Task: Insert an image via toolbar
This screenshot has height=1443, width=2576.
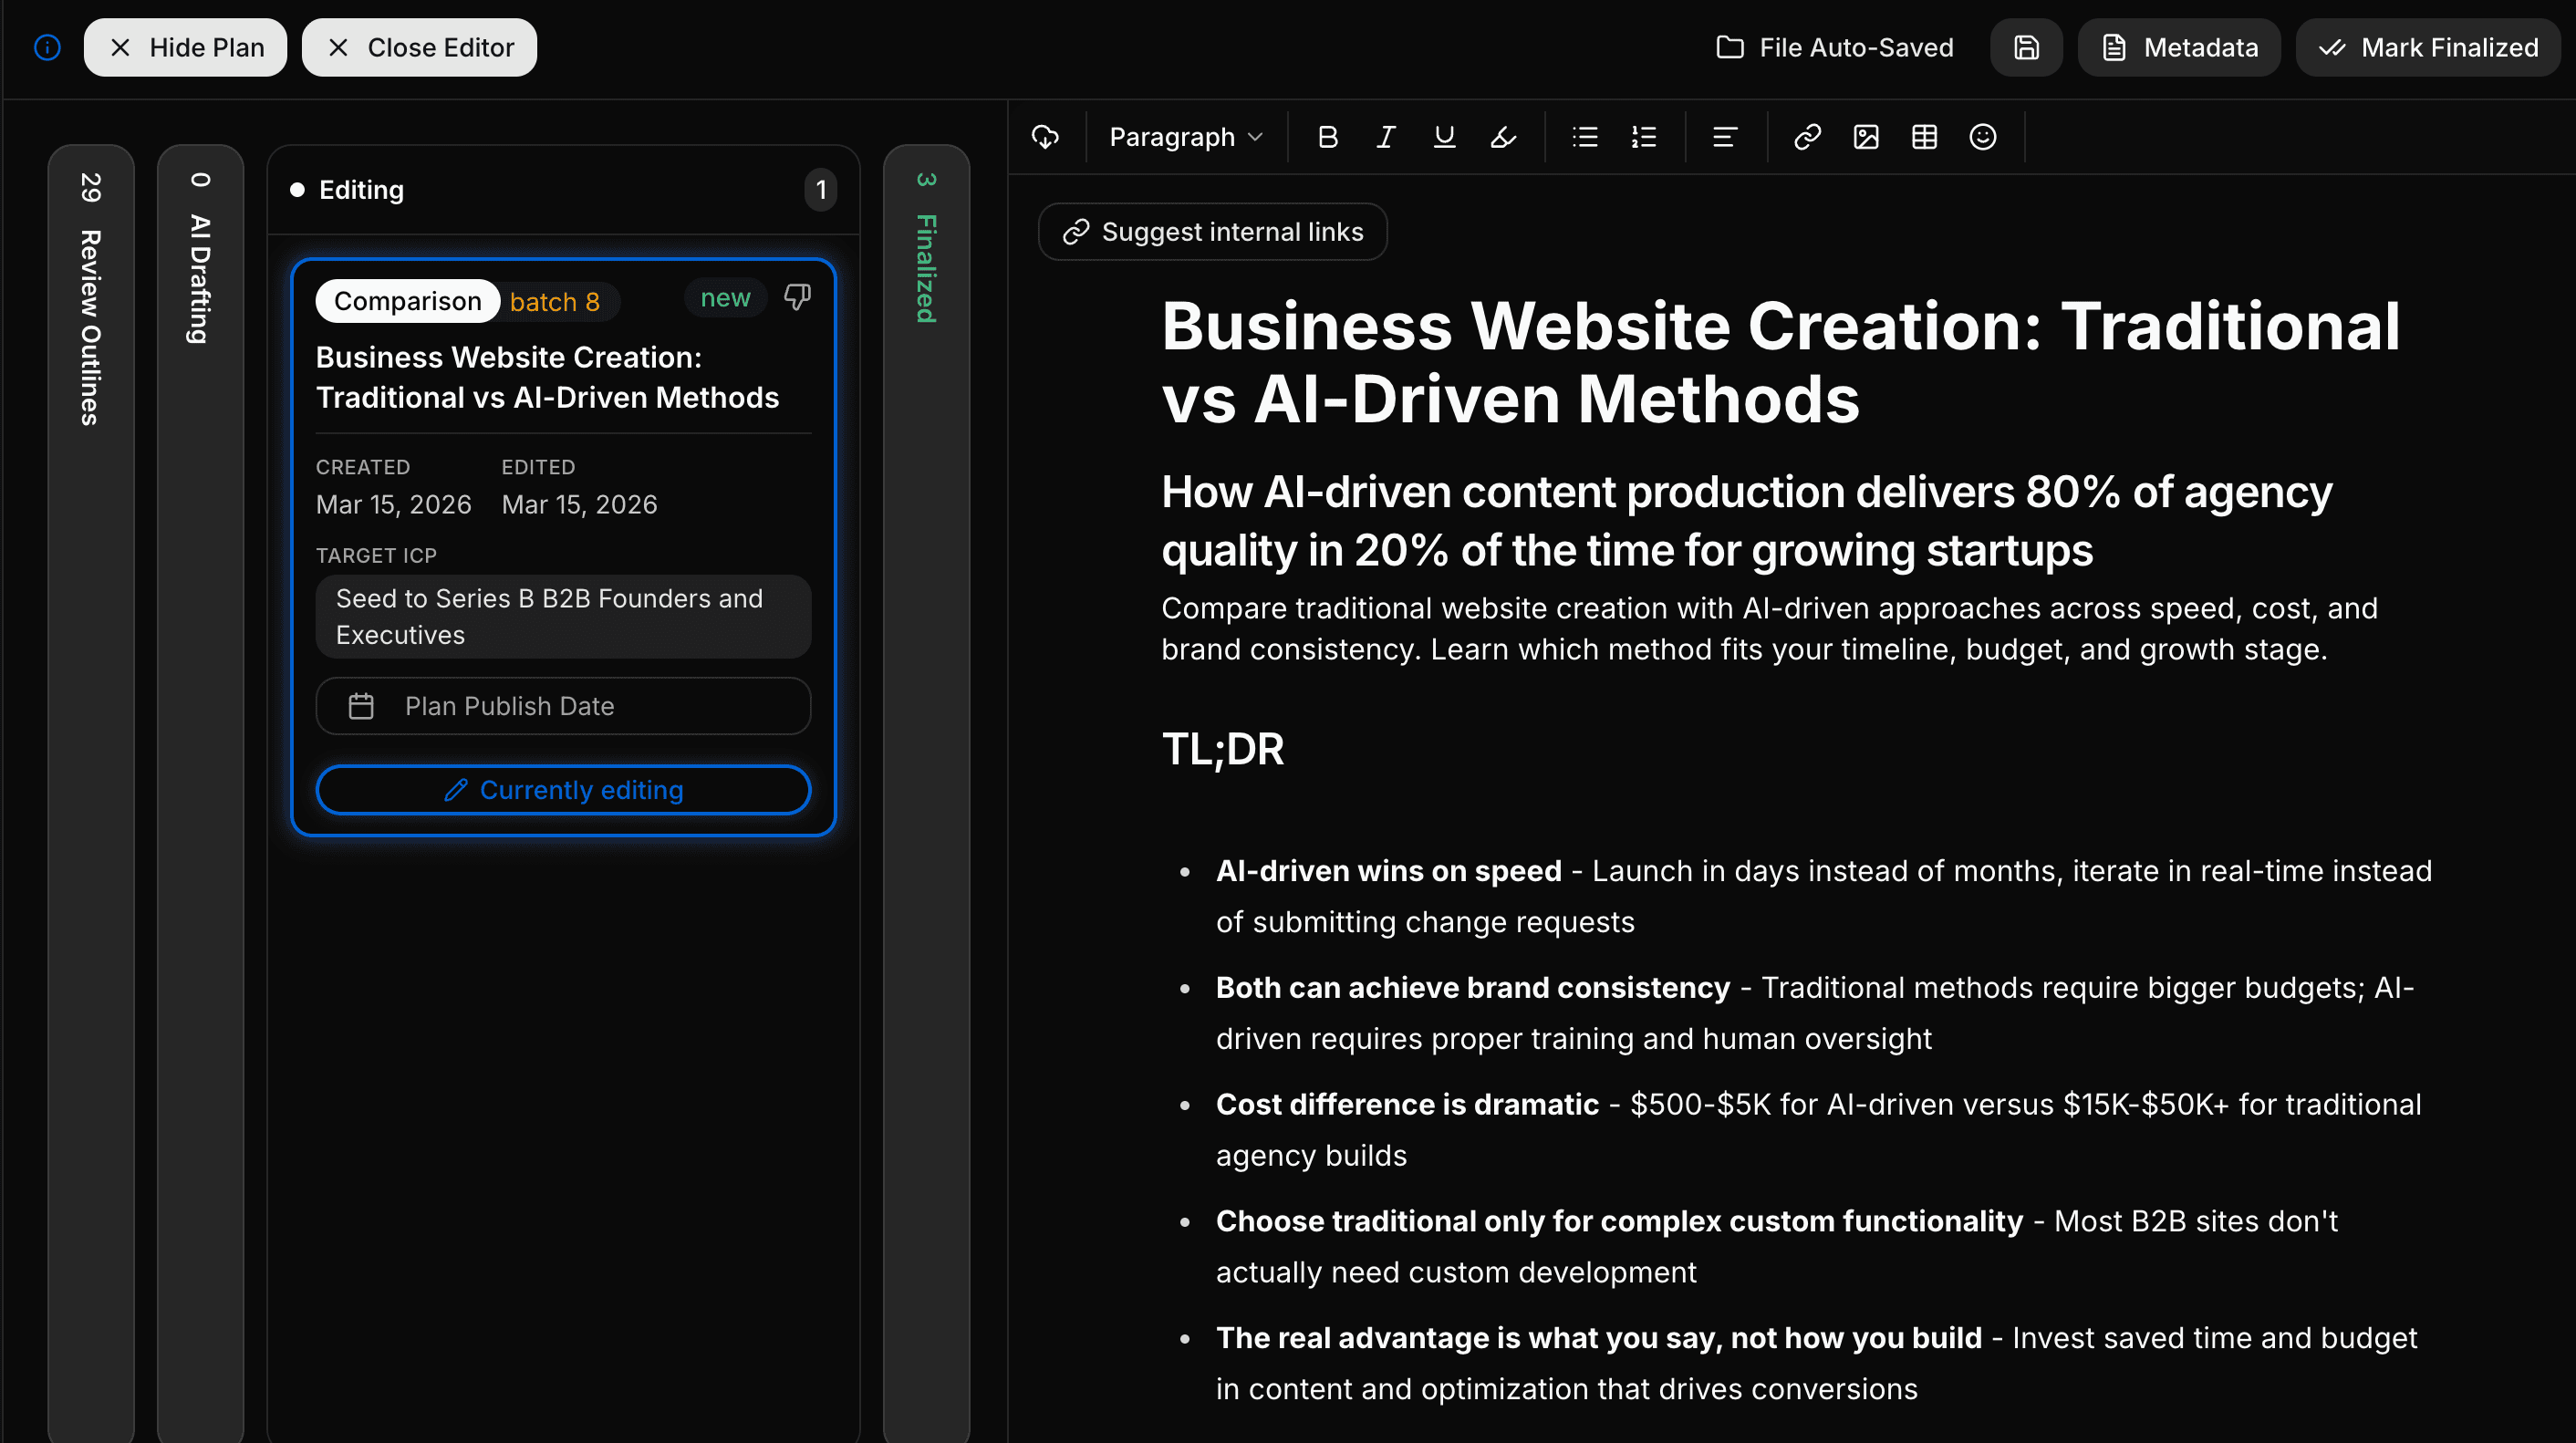Action: (x=1865, y=137)
